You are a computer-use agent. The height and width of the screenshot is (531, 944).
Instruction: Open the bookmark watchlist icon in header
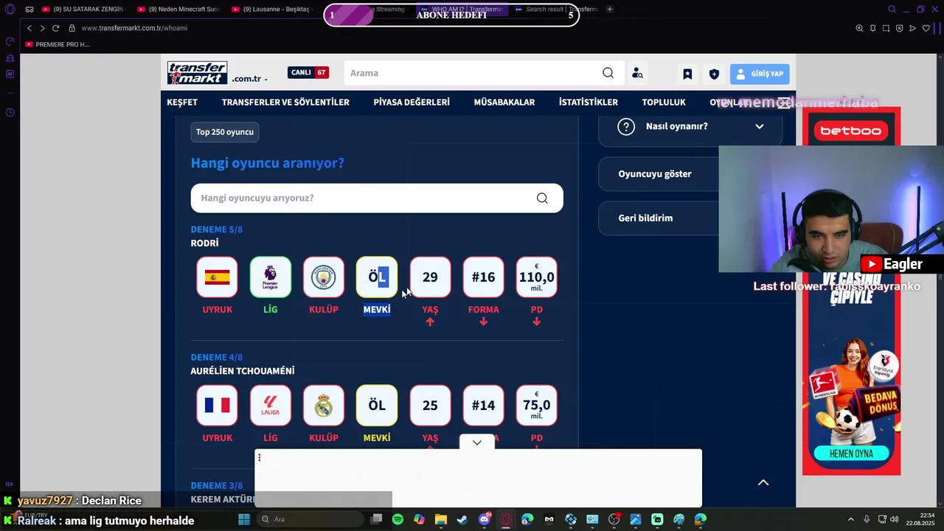point(687,74)
